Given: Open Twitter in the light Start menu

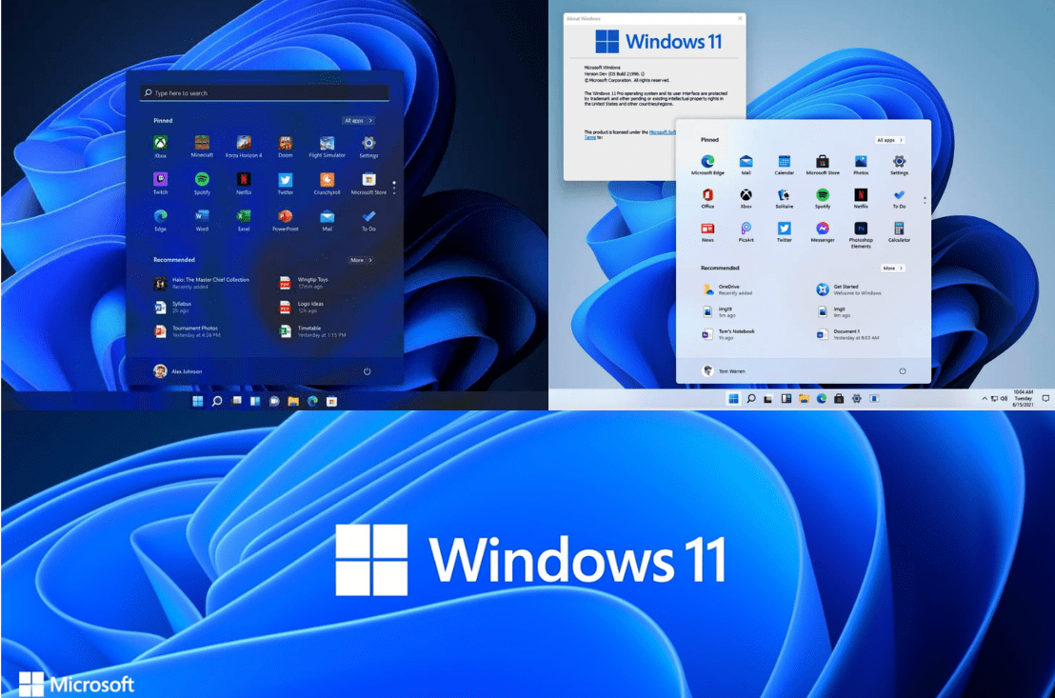Looking at the screenshot, I should 784,232.
